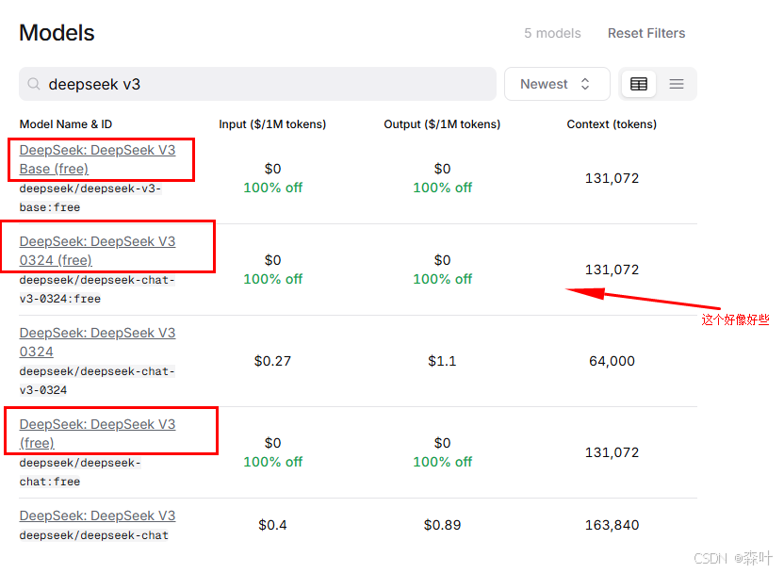Open paid DeepSeek V3 0324 model link
Image resolution: width=784 pixels, height=573 pixels.
click(x=97, y=342)
